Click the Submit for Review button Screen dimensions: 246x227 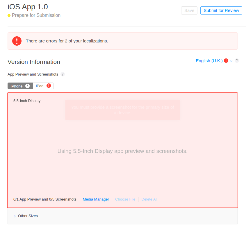click(x=221, y=10)
